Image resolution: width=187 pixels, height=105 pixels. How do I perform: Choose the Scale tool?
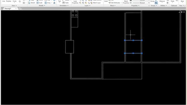coord(39,3)
